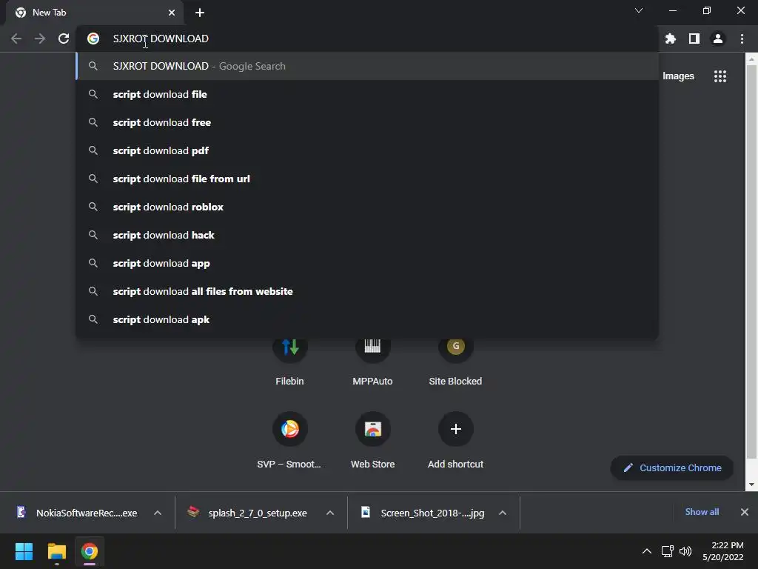The width and height of the screenshot is (758, 569).
Task: Open the profile avatar icon
Action: 718,39
